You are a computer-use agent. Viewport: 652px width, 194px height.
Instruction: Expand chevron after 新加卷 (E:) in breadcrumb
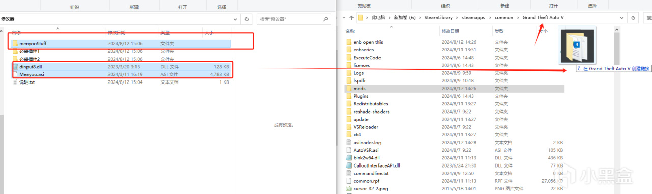pos(421,17)
